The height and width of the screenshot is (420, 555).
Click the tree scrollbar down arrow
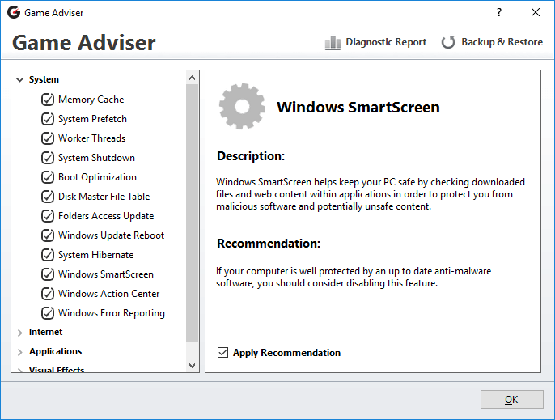[193, 366]
